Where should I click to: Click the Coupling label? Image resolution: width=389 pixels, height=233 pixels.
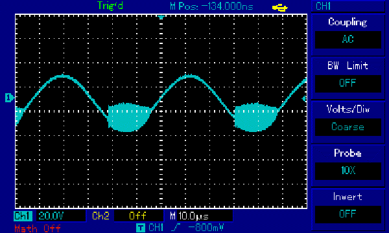348,22
